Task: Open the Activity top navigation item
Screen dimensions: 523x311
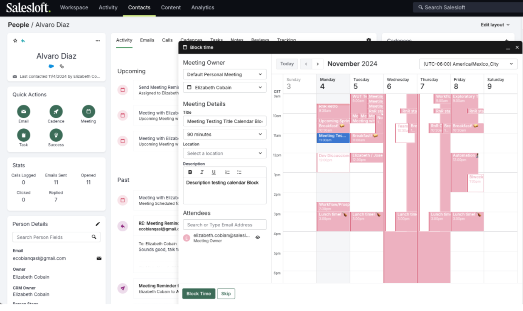Action: 108,7
